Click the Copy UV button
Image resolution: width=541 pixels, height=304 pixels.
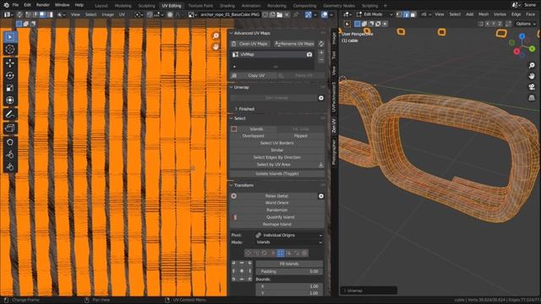coord(254,75)
